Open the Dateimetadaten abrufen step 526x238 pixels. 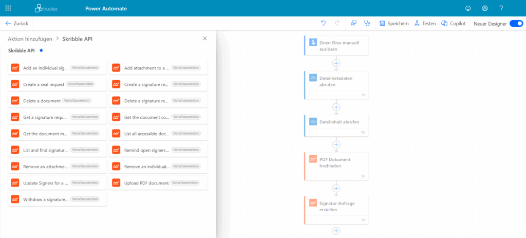pyautogui.click(x=336, y=85)
